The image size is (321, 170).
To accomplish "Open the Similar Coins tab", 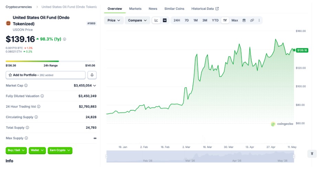I will [174, 9].
